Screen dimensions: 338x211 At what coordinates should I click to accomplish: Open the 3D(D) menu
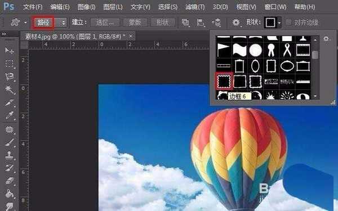(220, 7)
